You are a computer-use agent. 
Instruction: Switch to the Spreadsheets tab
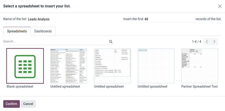click(x=17, y=31)
